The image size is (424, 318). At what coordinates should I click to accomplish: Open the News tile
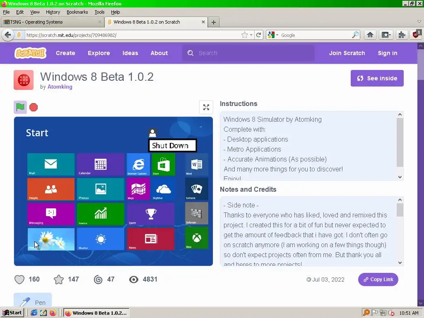pyautogui.click(x=151, y=239)
